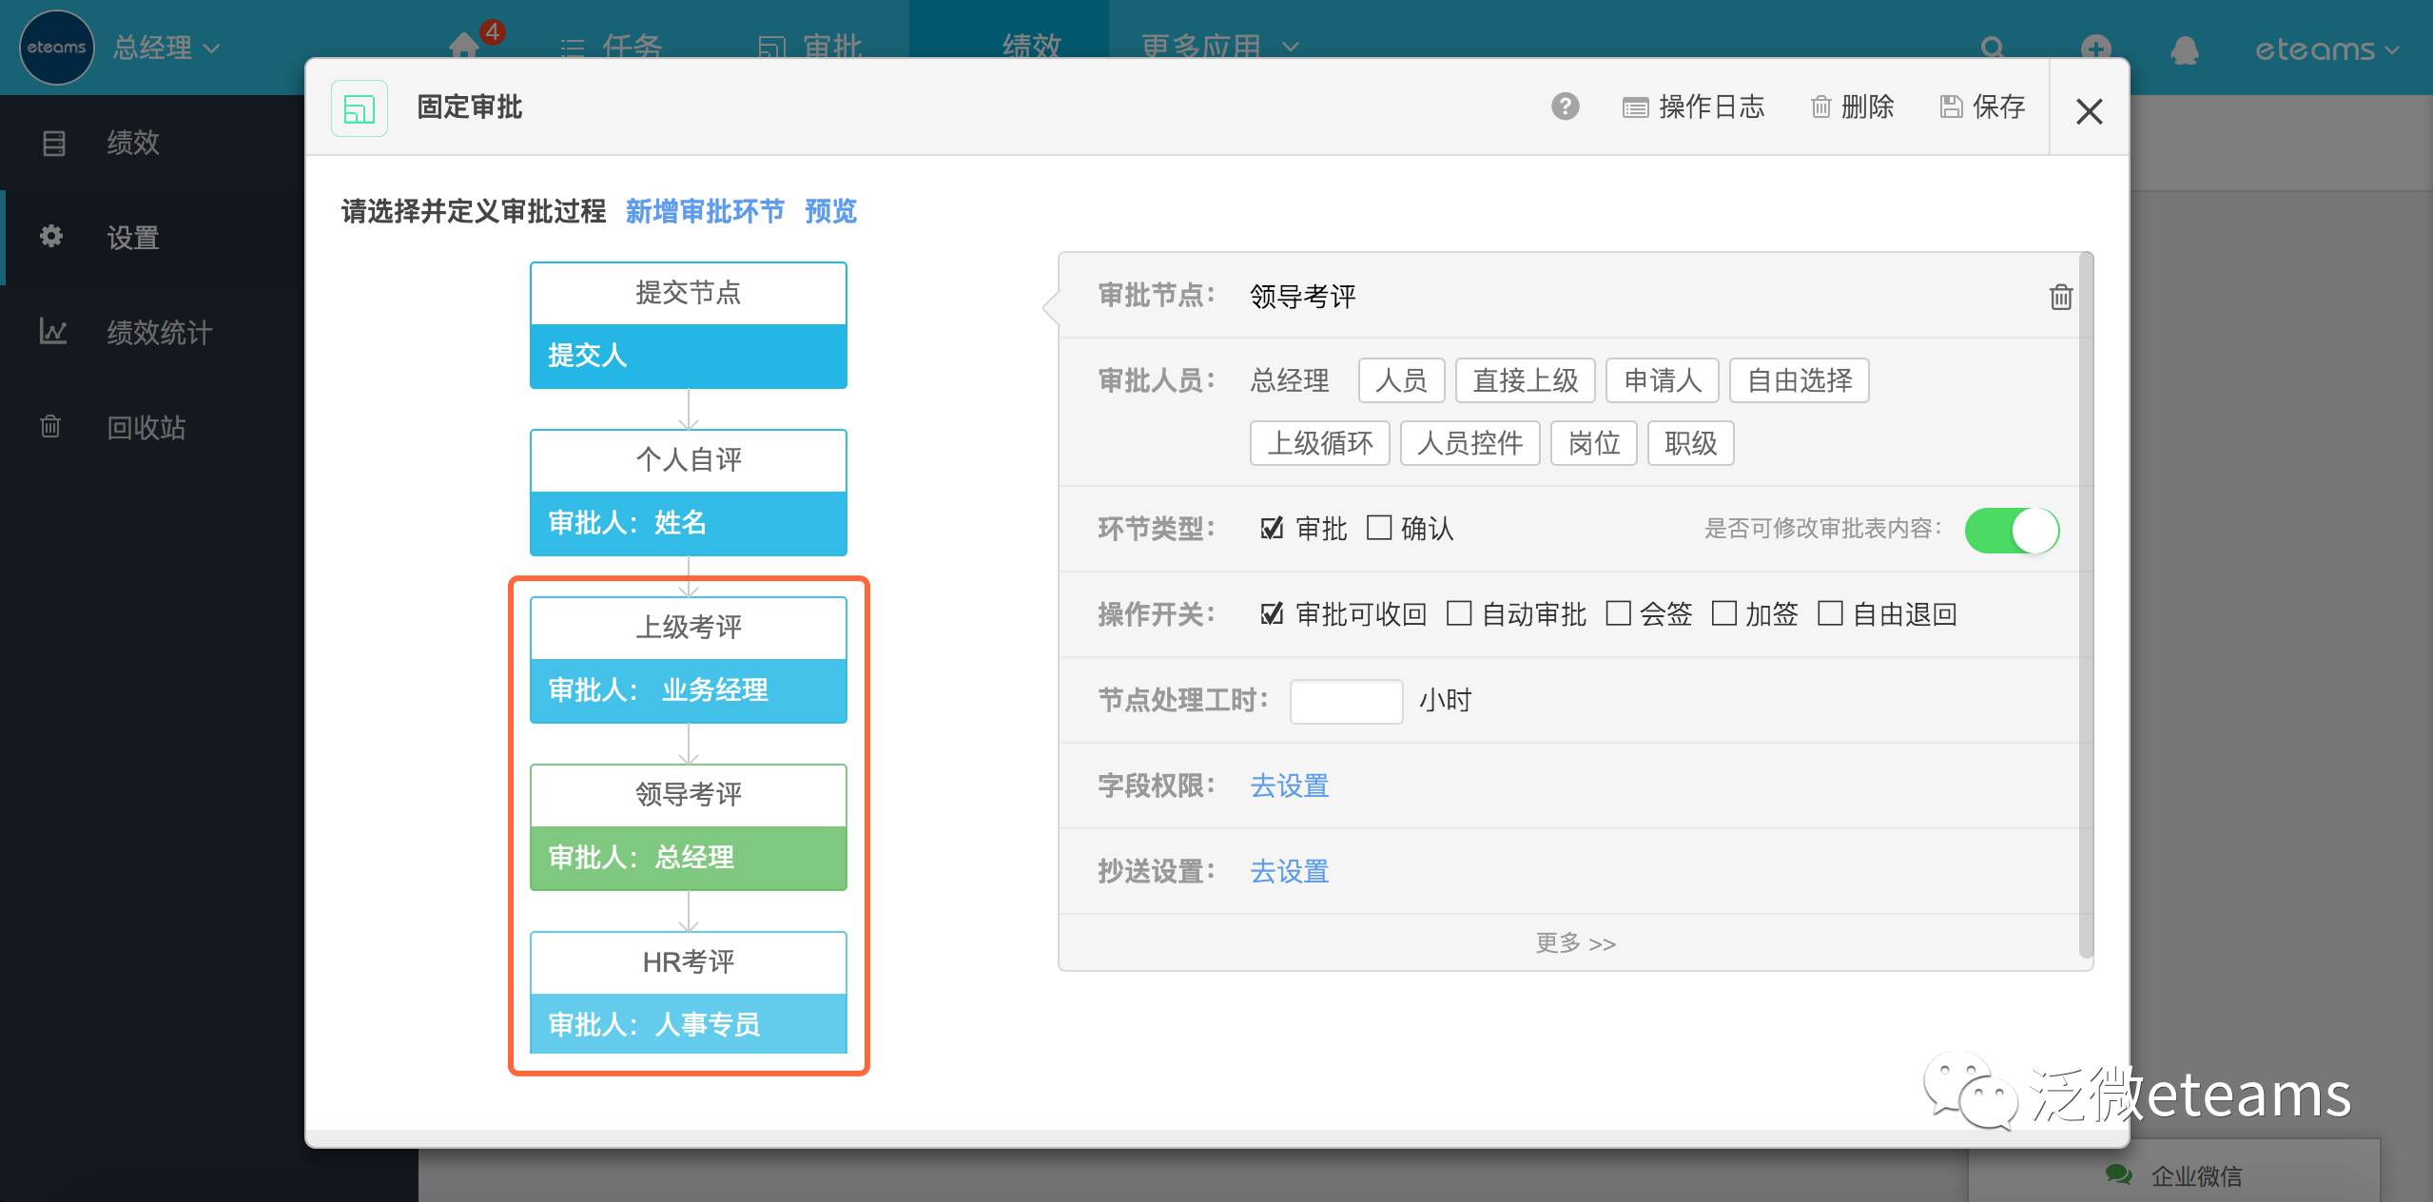Open 绩效统计 in the sidebar

click(x=159, y=332)
